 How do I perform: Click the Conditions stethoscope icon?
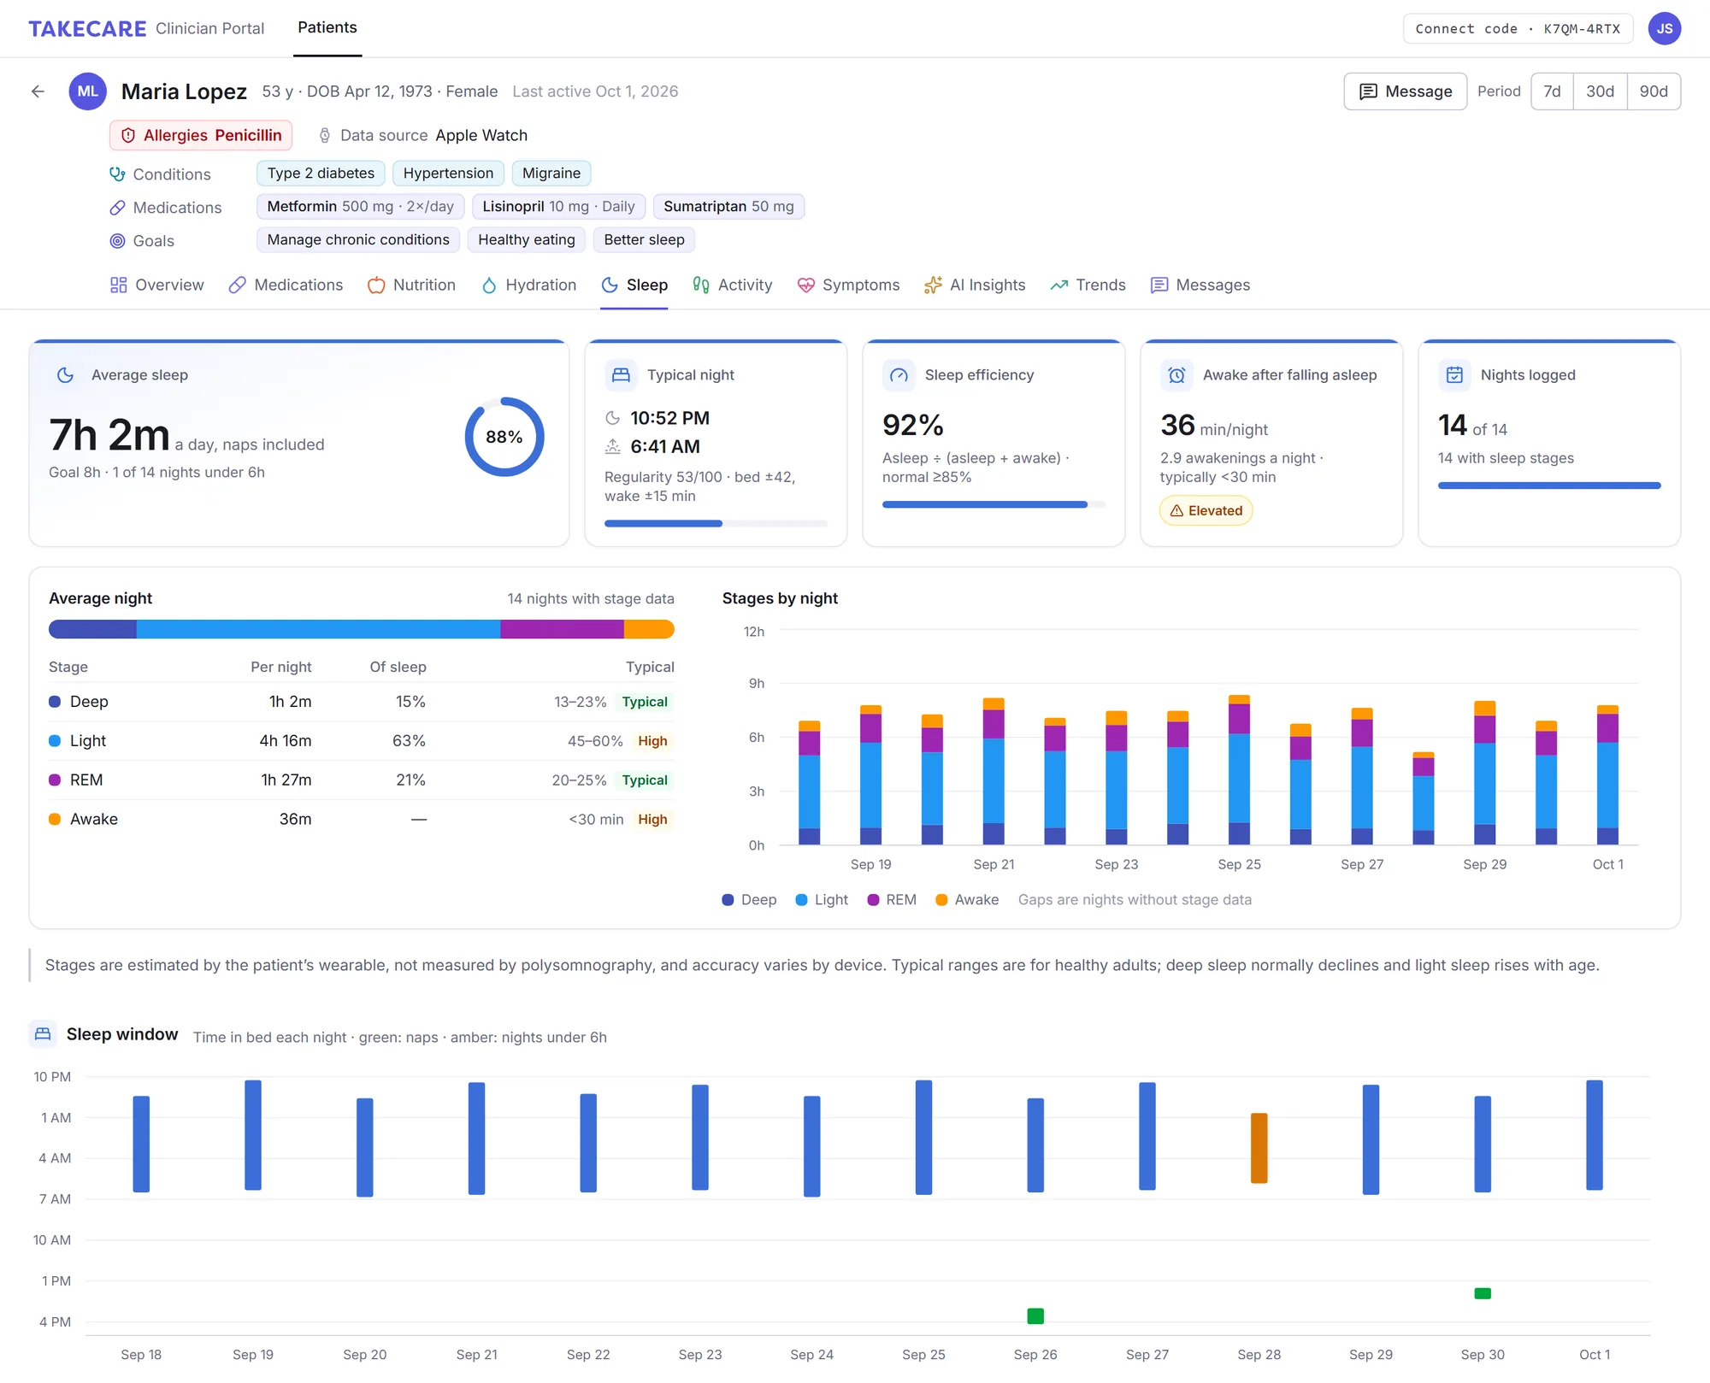click(x=117, y=174)
